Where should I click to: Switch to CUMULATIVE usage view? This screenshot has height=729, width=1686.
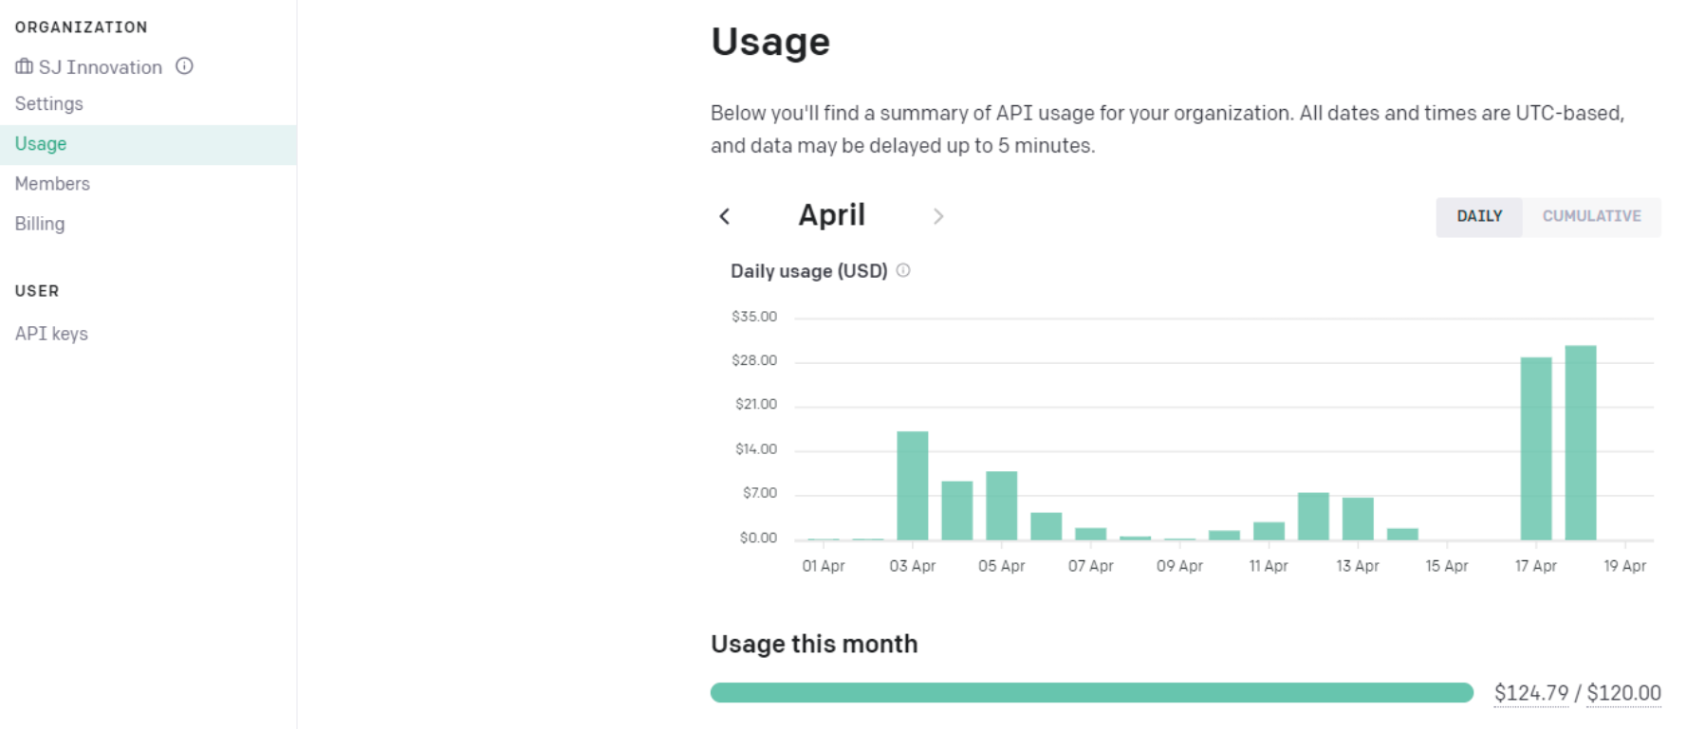coord(1592,216)
